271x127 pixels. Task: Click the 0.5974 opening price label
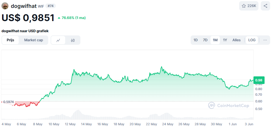click(x=8, y=102)
